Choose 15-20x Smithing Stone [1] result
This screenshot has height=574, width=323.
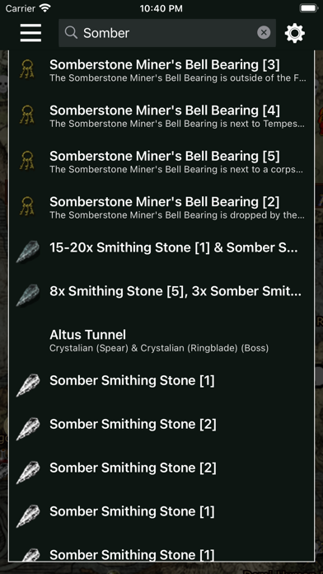pos(161,248)
